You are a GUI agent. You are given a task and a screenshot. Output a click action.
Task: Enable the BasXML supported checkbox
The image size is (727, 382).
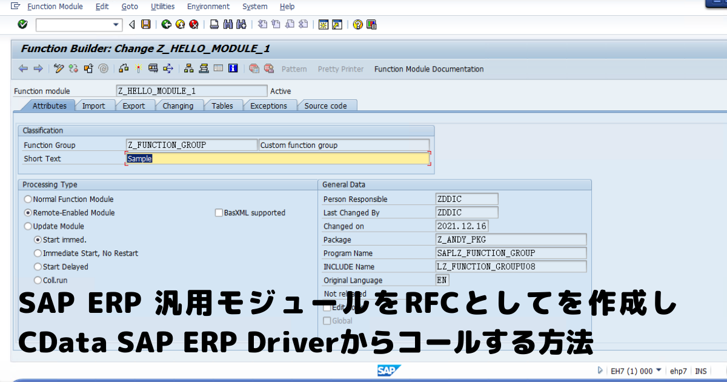tap(219, 212)
